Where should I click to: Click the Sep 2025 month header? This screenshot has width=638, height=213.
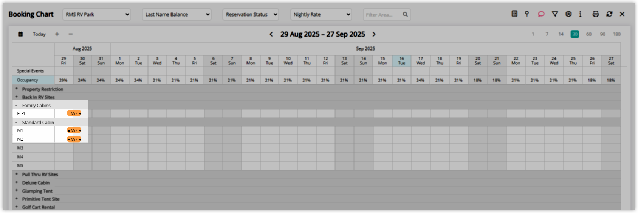pos(365,49)
